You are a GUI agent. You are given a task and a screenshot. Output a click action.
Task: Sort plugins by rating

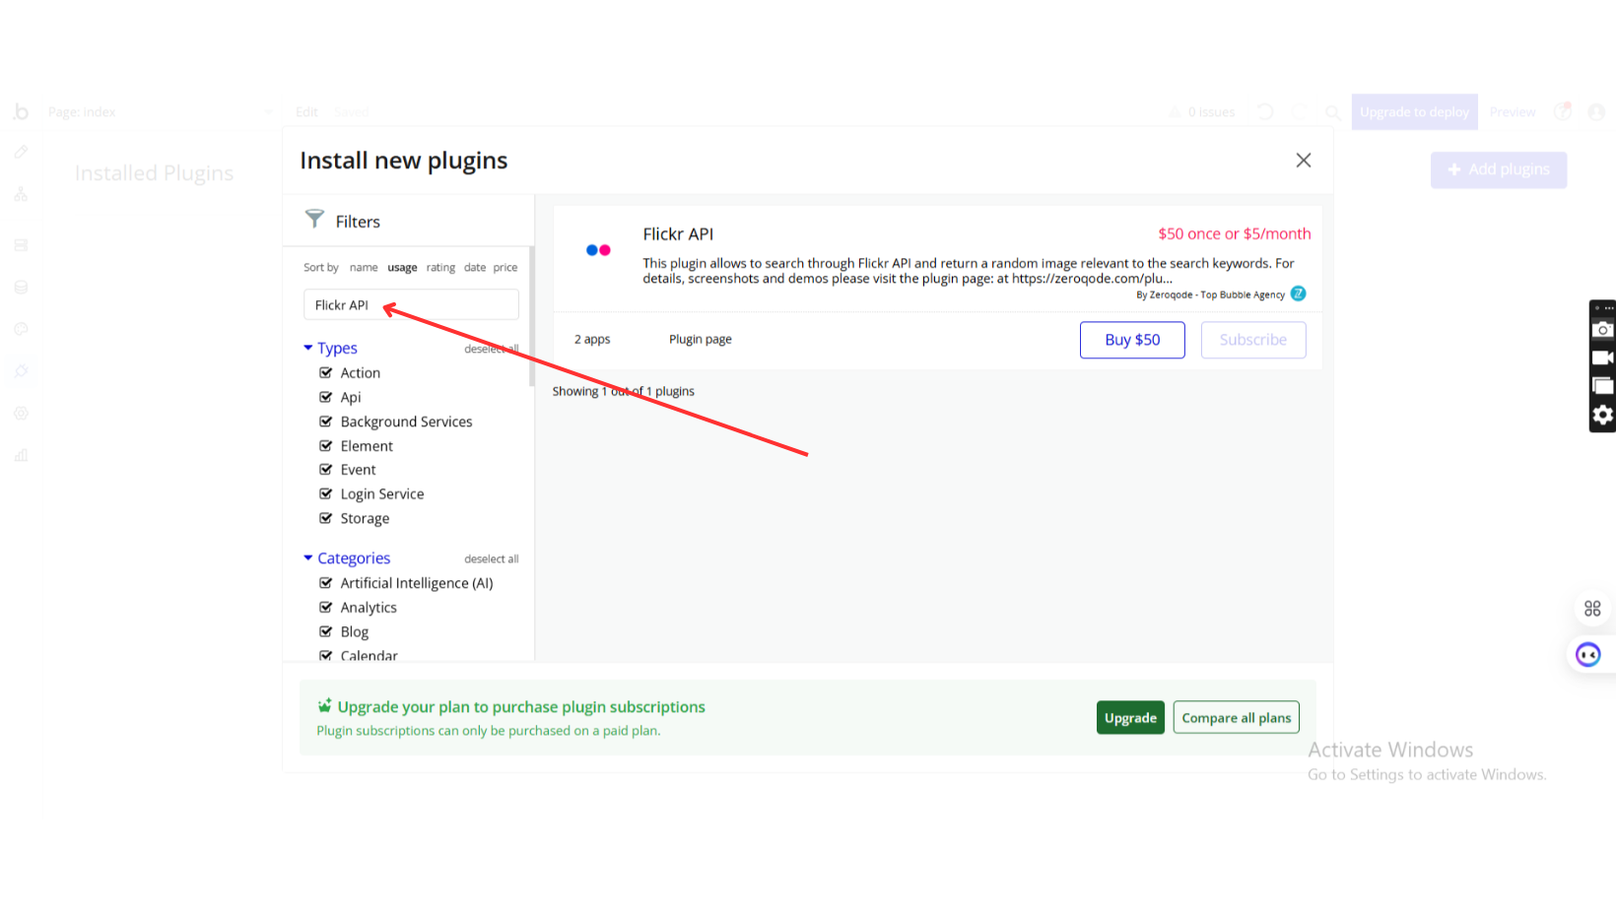440,268
